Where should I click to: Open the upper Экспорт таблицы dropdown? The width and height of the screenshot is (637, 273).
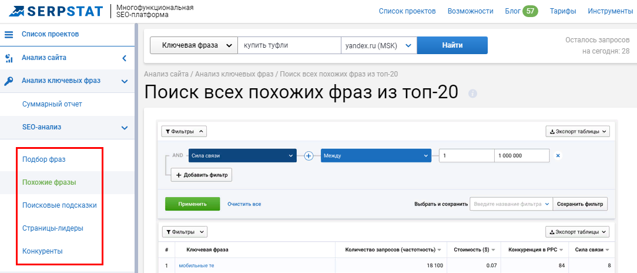(577, 131)
